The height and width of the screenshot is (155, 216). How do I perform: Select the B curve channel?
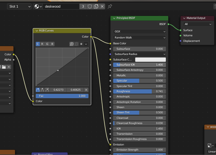tap(52, 44)
